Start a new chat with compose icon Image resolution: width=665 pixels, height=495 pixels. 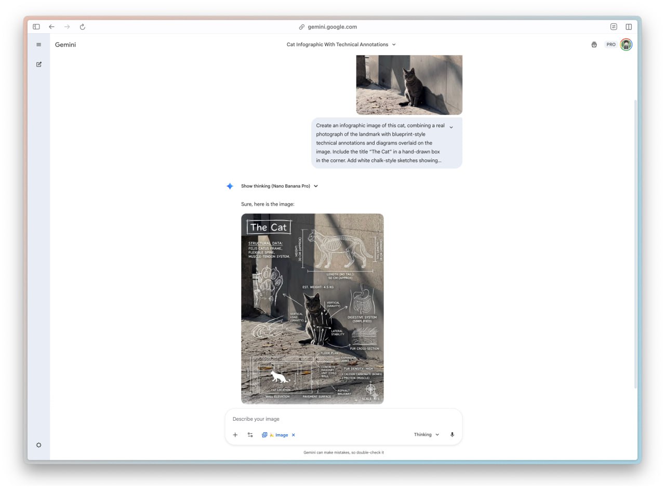38,64
